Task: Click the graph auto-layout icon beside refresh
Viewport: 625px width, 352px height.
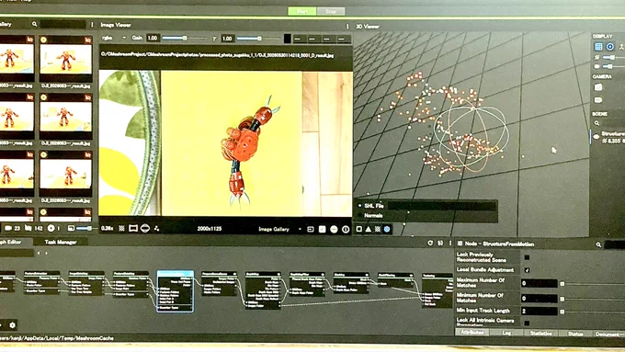Action: [440, 243]
